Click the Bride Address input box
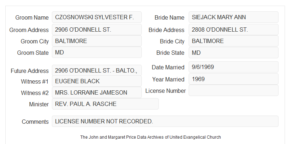This screenshot has height=144, width=286. coord(233,30)
